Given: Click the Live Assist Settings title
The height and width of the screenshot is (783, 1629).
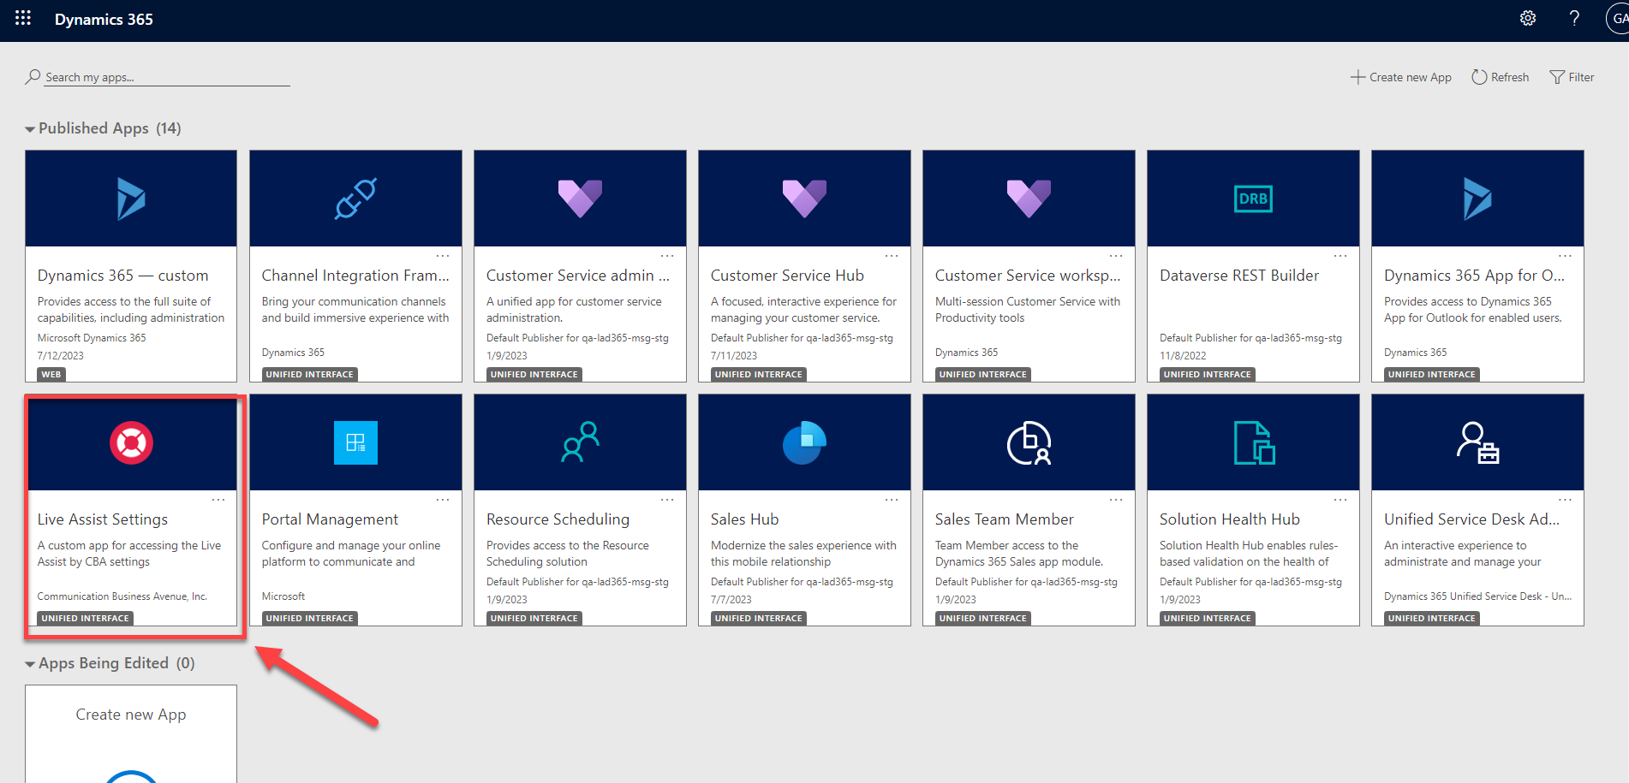Looking at the screenshot, I should click(103, 519).
